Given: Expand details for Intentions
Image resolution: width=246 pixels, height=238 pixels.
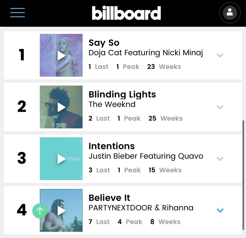Looking at the screenshot, I should click(220, 159).
